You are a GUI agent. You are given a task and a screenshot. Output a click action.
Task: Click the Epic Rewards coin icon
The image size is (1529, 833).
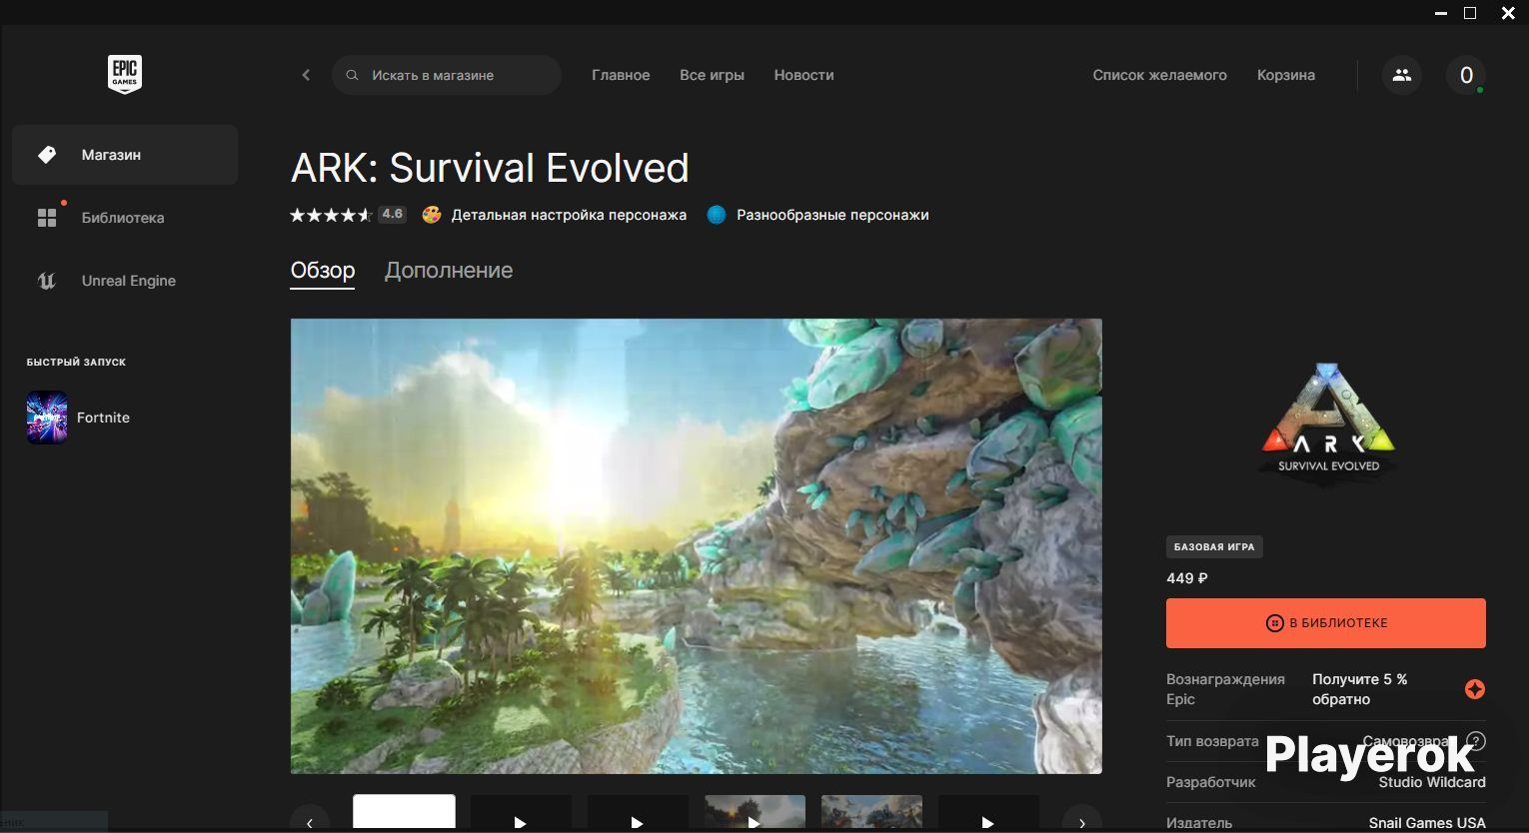coord(1475,689)
